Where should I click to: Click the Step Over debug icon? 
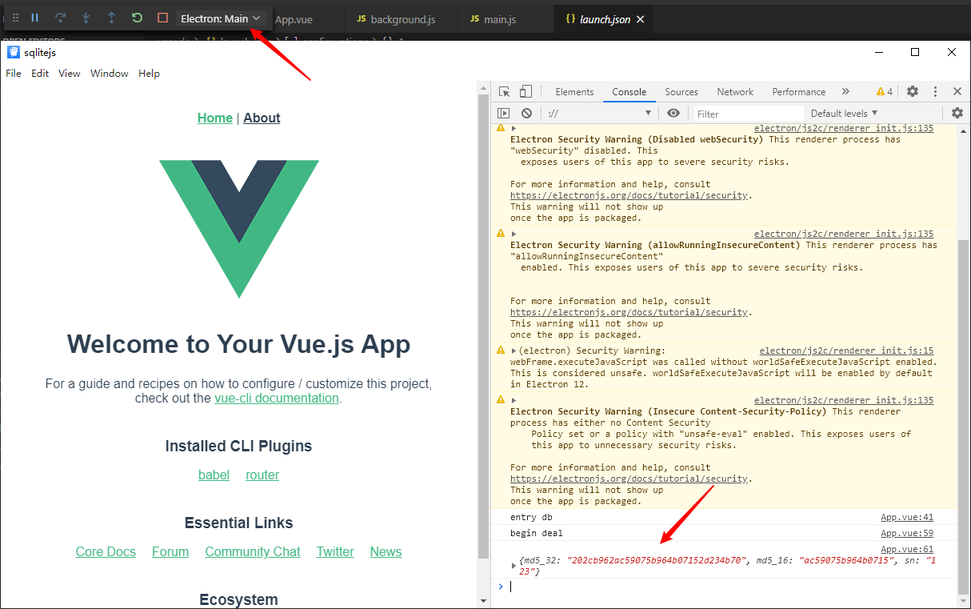point(60,18)
